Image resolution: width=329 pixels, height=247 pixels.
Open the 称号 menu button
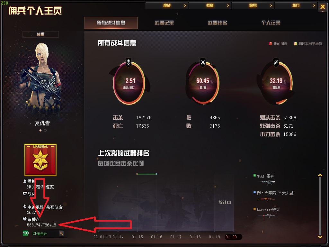[253, 5]
